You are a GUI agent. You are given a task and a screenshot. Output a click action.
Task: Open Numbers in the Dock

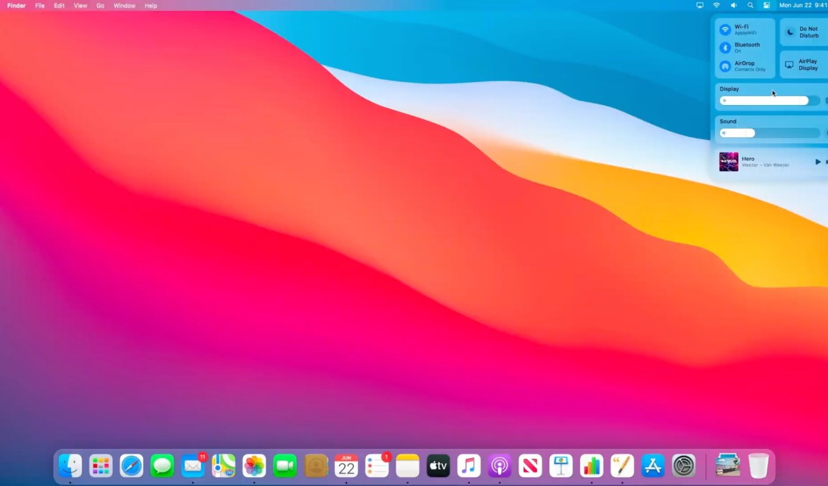tap(592, 466)
